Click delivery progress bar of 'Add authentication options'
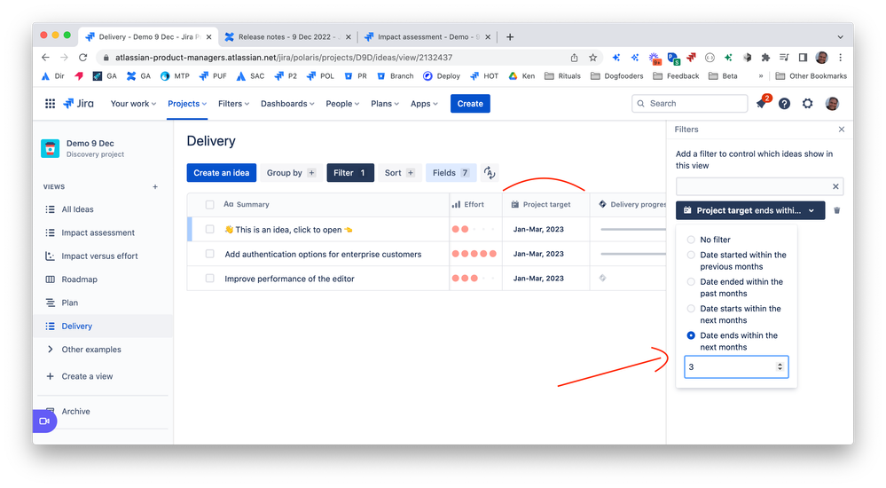The image size is (886, 488). coord(633,254)
